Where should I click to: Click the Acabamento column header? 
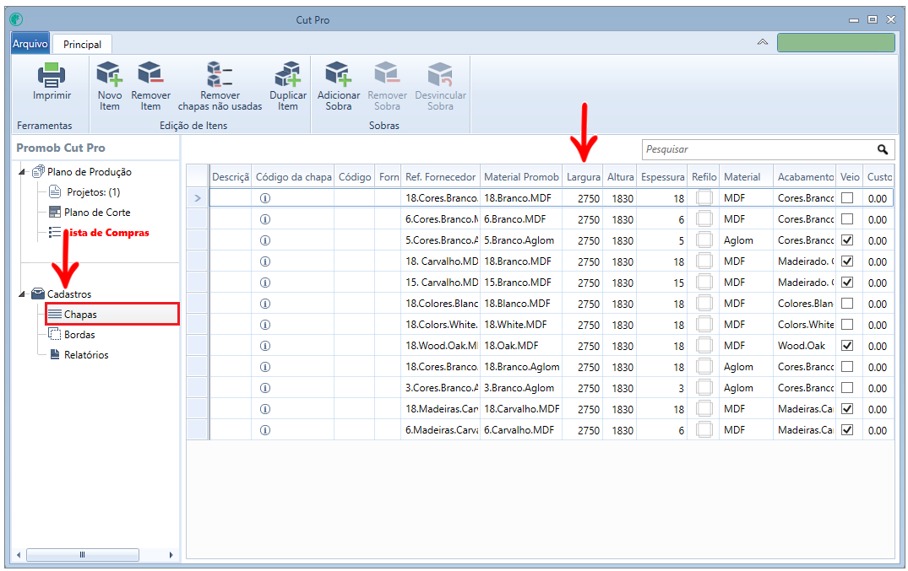[x=804, y=177]
